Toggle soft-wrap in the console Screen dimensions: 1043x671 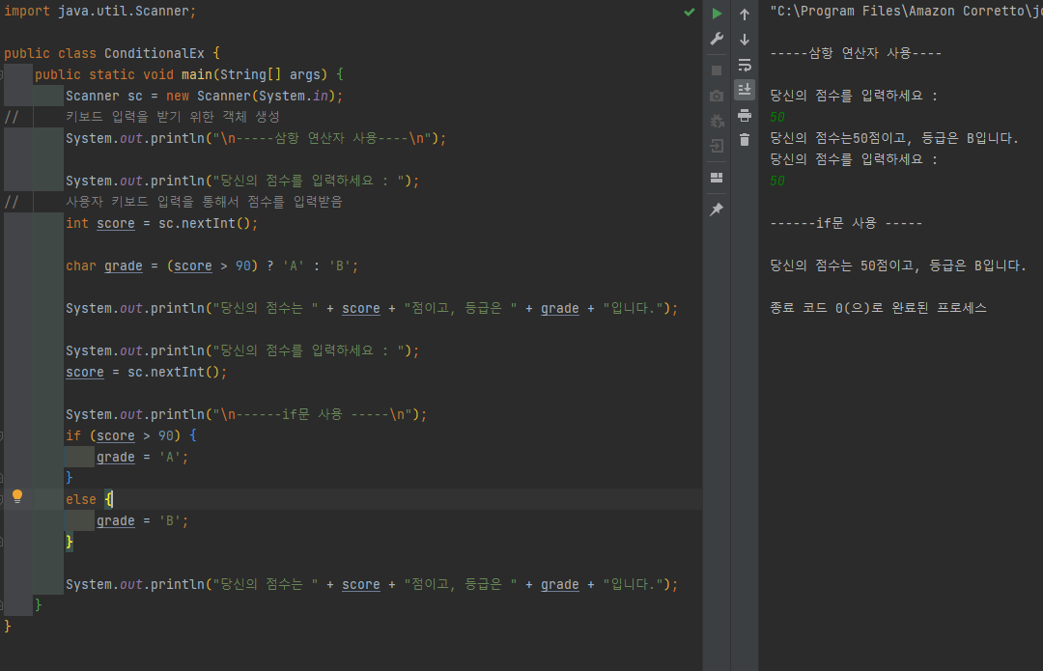[x=745, y=65]
